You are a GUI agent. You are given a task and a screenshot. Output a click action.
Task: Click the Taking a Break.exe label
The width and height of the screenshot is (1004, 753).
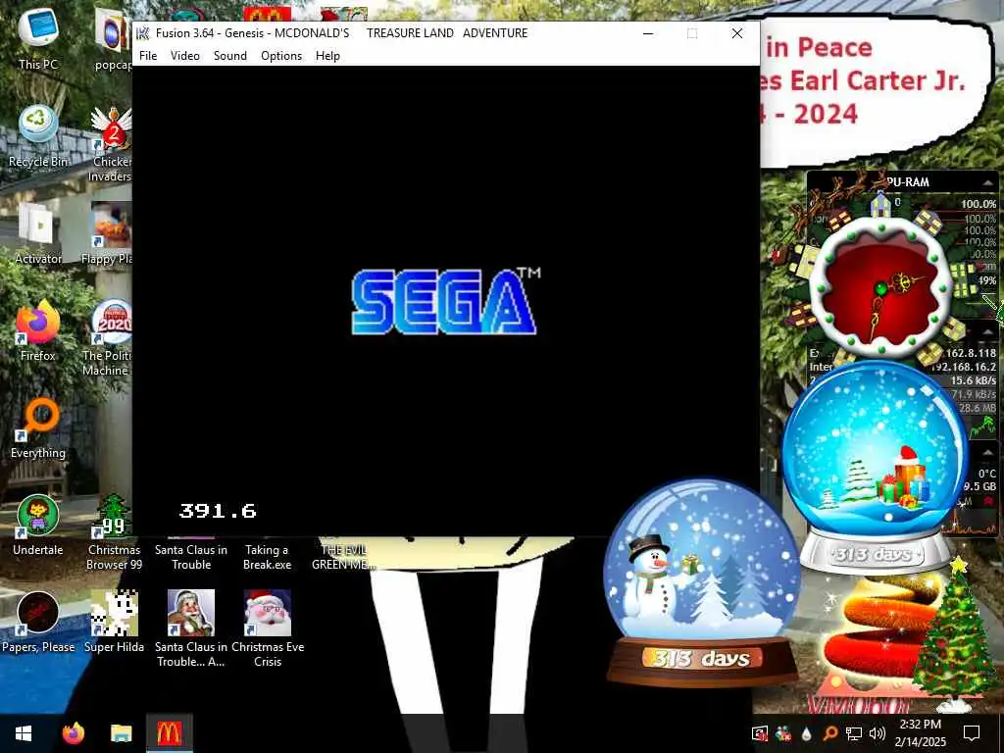coord(267,557)
